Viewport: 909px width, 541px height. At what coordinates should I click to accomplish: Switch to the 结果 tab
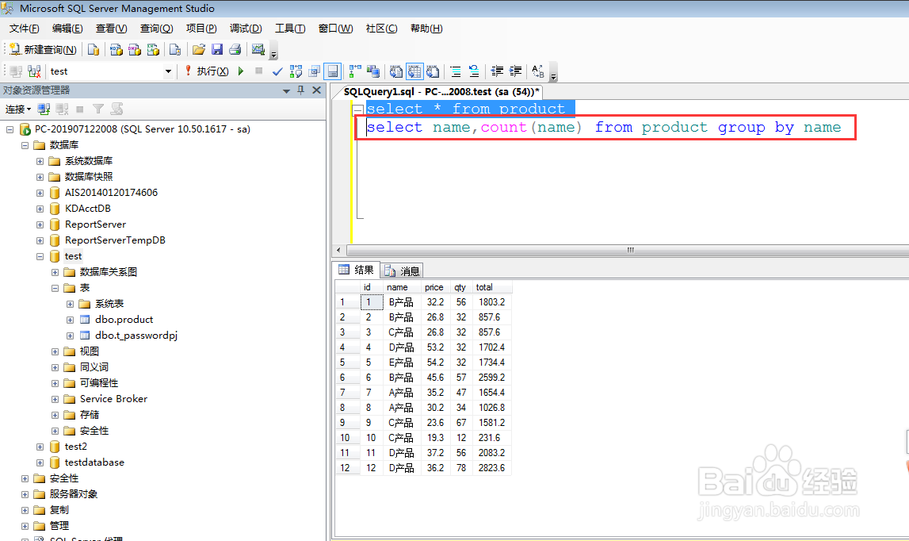[x=357, y=270]
